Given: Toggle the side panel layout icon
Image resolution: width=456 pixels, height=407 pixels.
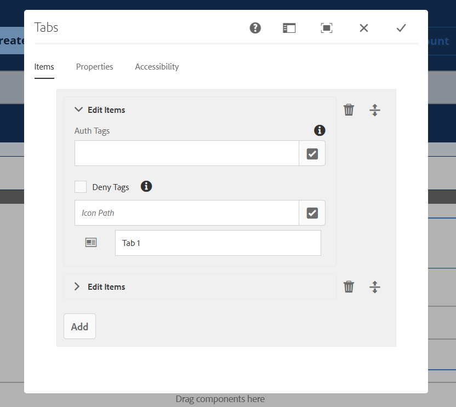Looking at the screenshot, I should [289, 27].
